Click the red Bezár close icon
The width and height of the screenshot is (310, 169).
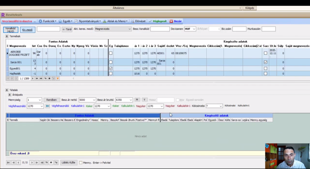click(x=171, y=21)
